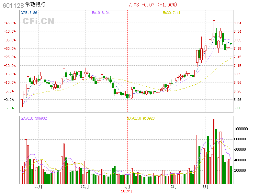The height and width of the screenshot is (194, 259).
Task: Click the 8.64 price axis label
Action: click(x=237, y=23)
